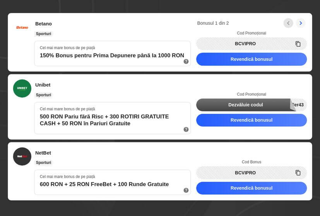Click the Betano BCVIPRO code field
320x216 pixels.
point(252,44)
